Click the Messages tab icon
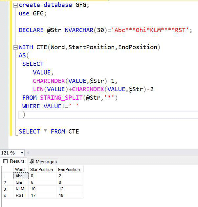 pos(31,162)
